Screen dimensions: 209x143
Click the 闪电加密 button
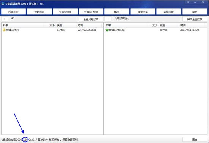[x=13, y=12]
